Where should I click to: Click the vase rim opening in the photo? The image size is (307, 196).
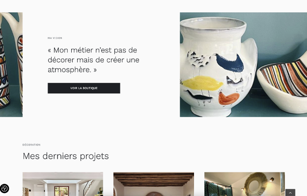213,24
